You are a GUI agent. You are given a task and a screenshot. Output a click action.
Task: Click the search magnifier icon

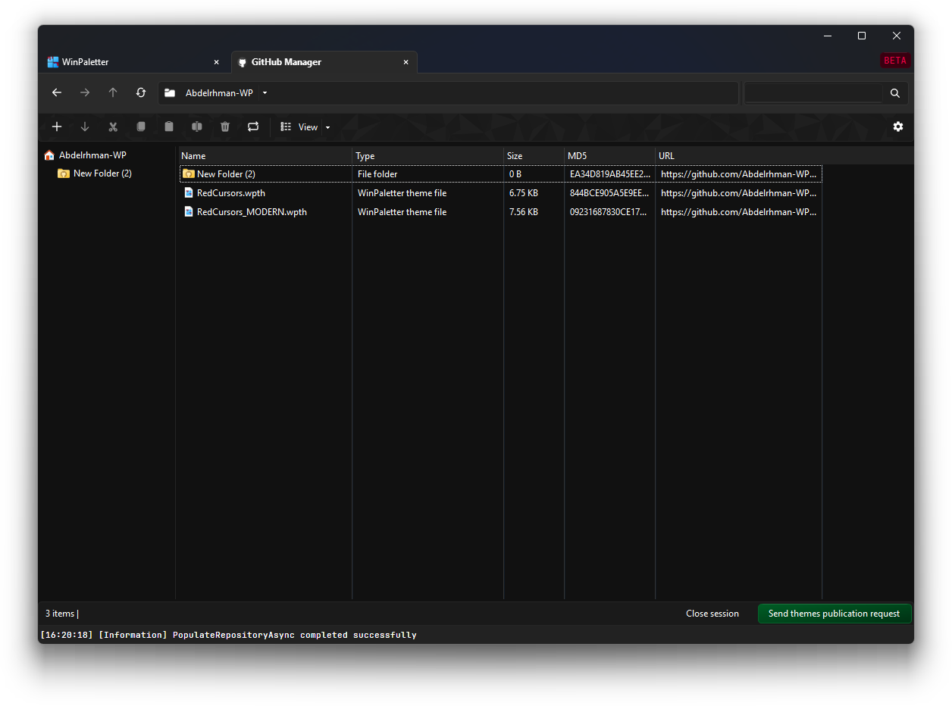[895, 93]
